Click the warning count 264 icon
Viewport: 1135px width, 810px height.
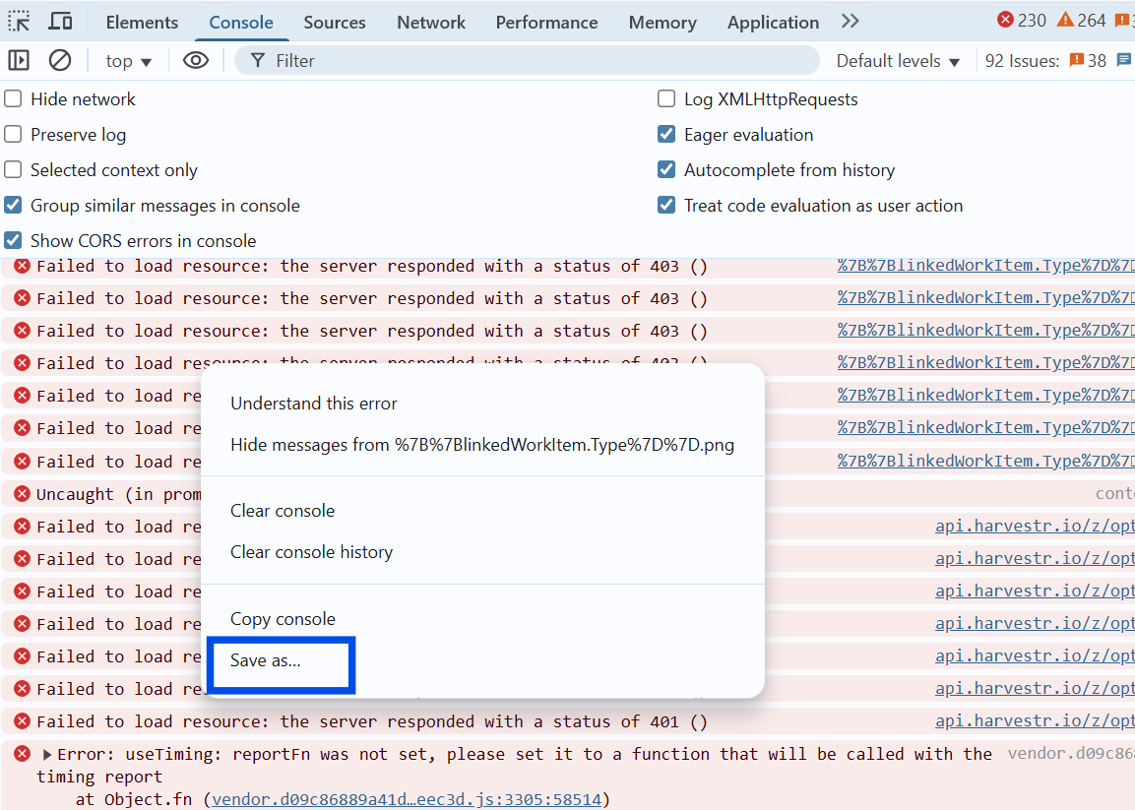[1065, 20]
